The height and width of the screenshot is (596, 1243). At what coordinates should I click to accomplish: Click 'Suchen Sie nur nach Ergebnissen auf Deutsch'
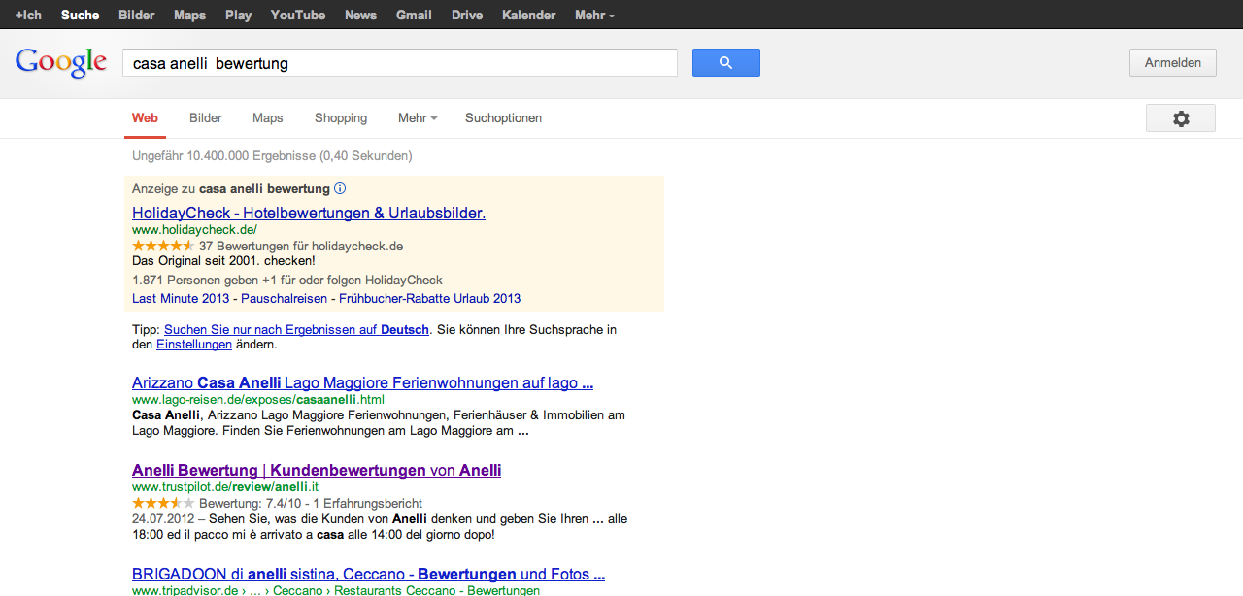click(296, 330)
